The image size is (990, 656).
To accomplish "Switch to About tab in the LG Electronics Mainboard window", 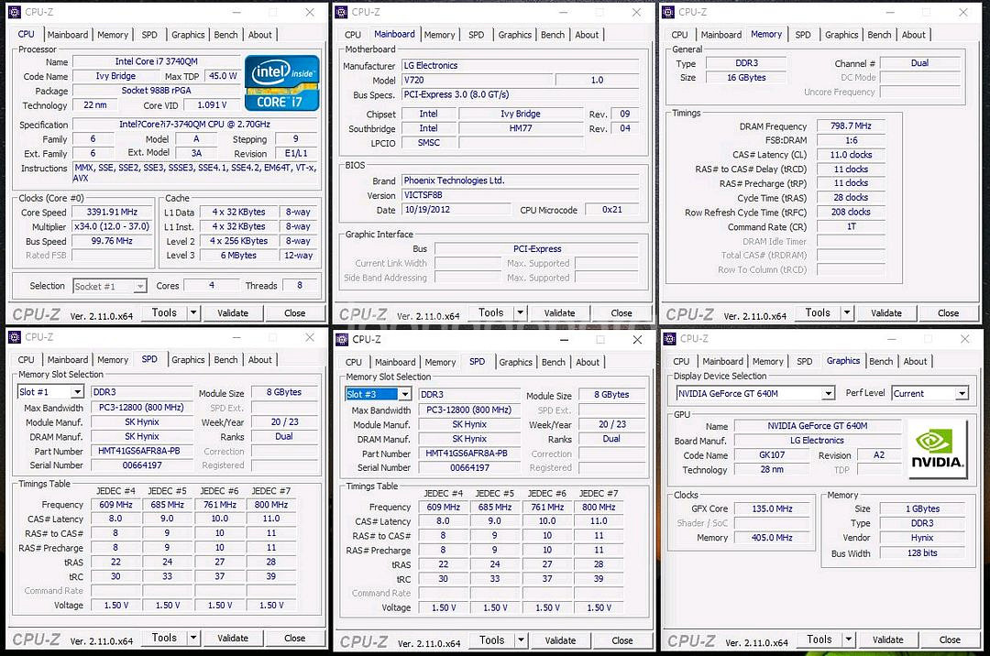I will (x=587, y=35).
